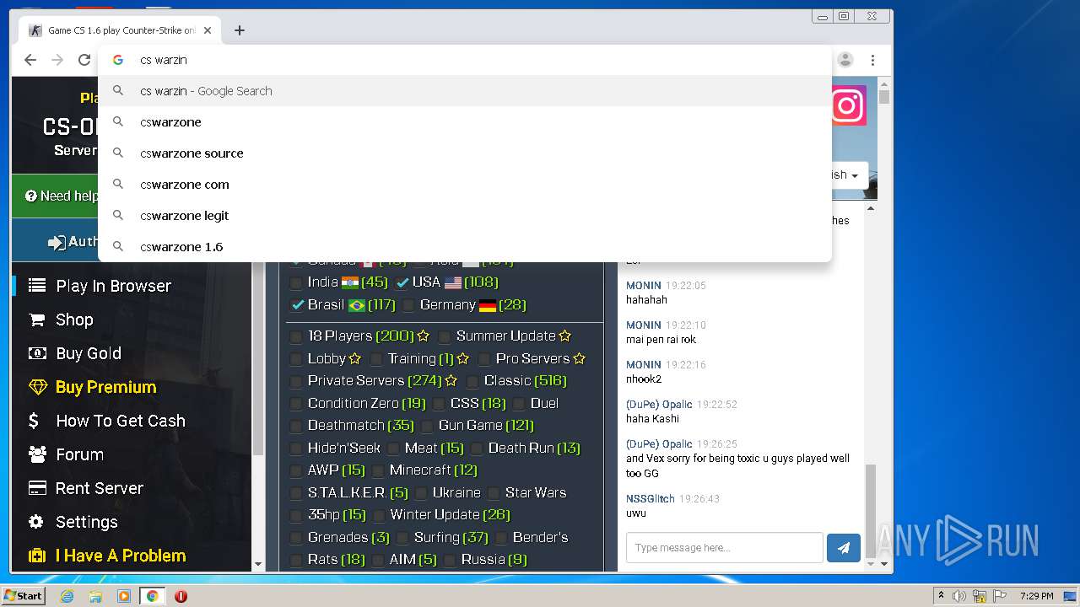1080x607 pixels.
Task: Choose 'cs warzin - Google Search' suggestion
Action: (465, 91)
